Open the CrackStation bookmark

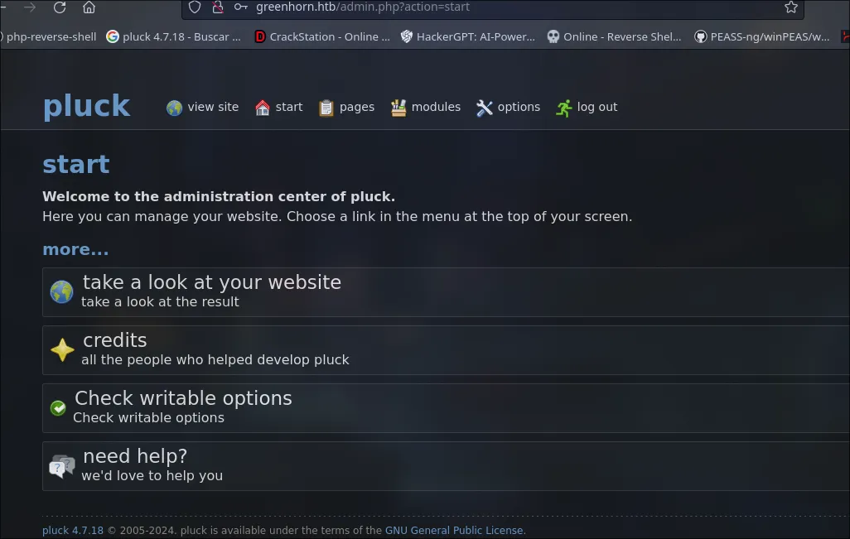tap(322, 36)
